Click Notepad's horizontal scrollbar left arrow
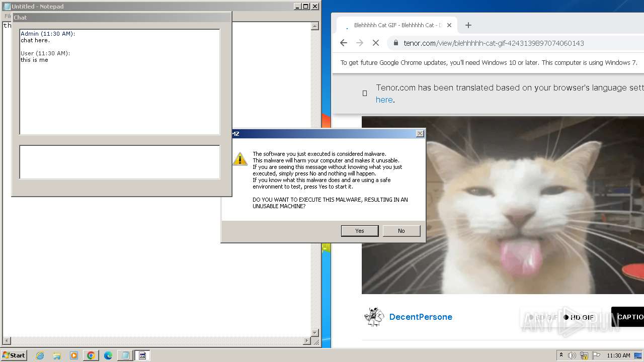 tap(7, 341)
